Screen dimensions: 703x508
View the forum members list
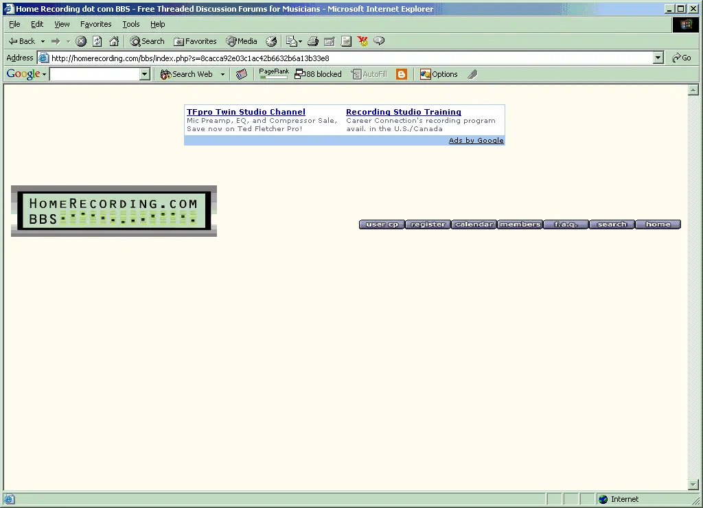pos(520,224)
